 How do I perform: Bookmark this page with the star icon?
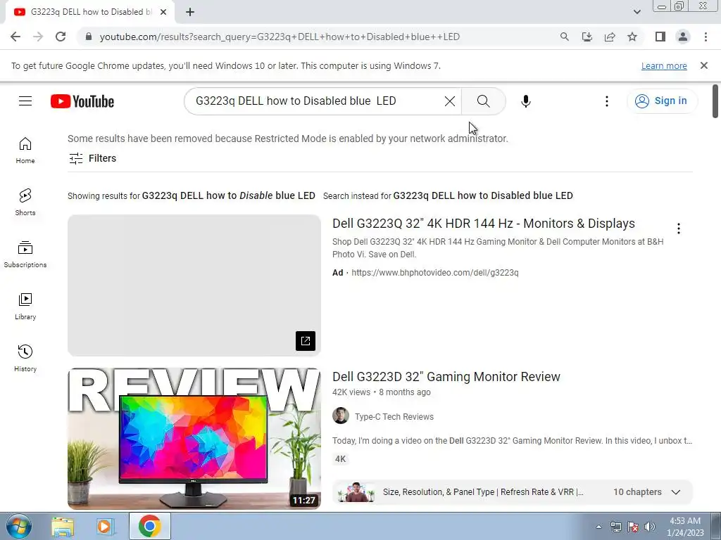coord(632,37)
